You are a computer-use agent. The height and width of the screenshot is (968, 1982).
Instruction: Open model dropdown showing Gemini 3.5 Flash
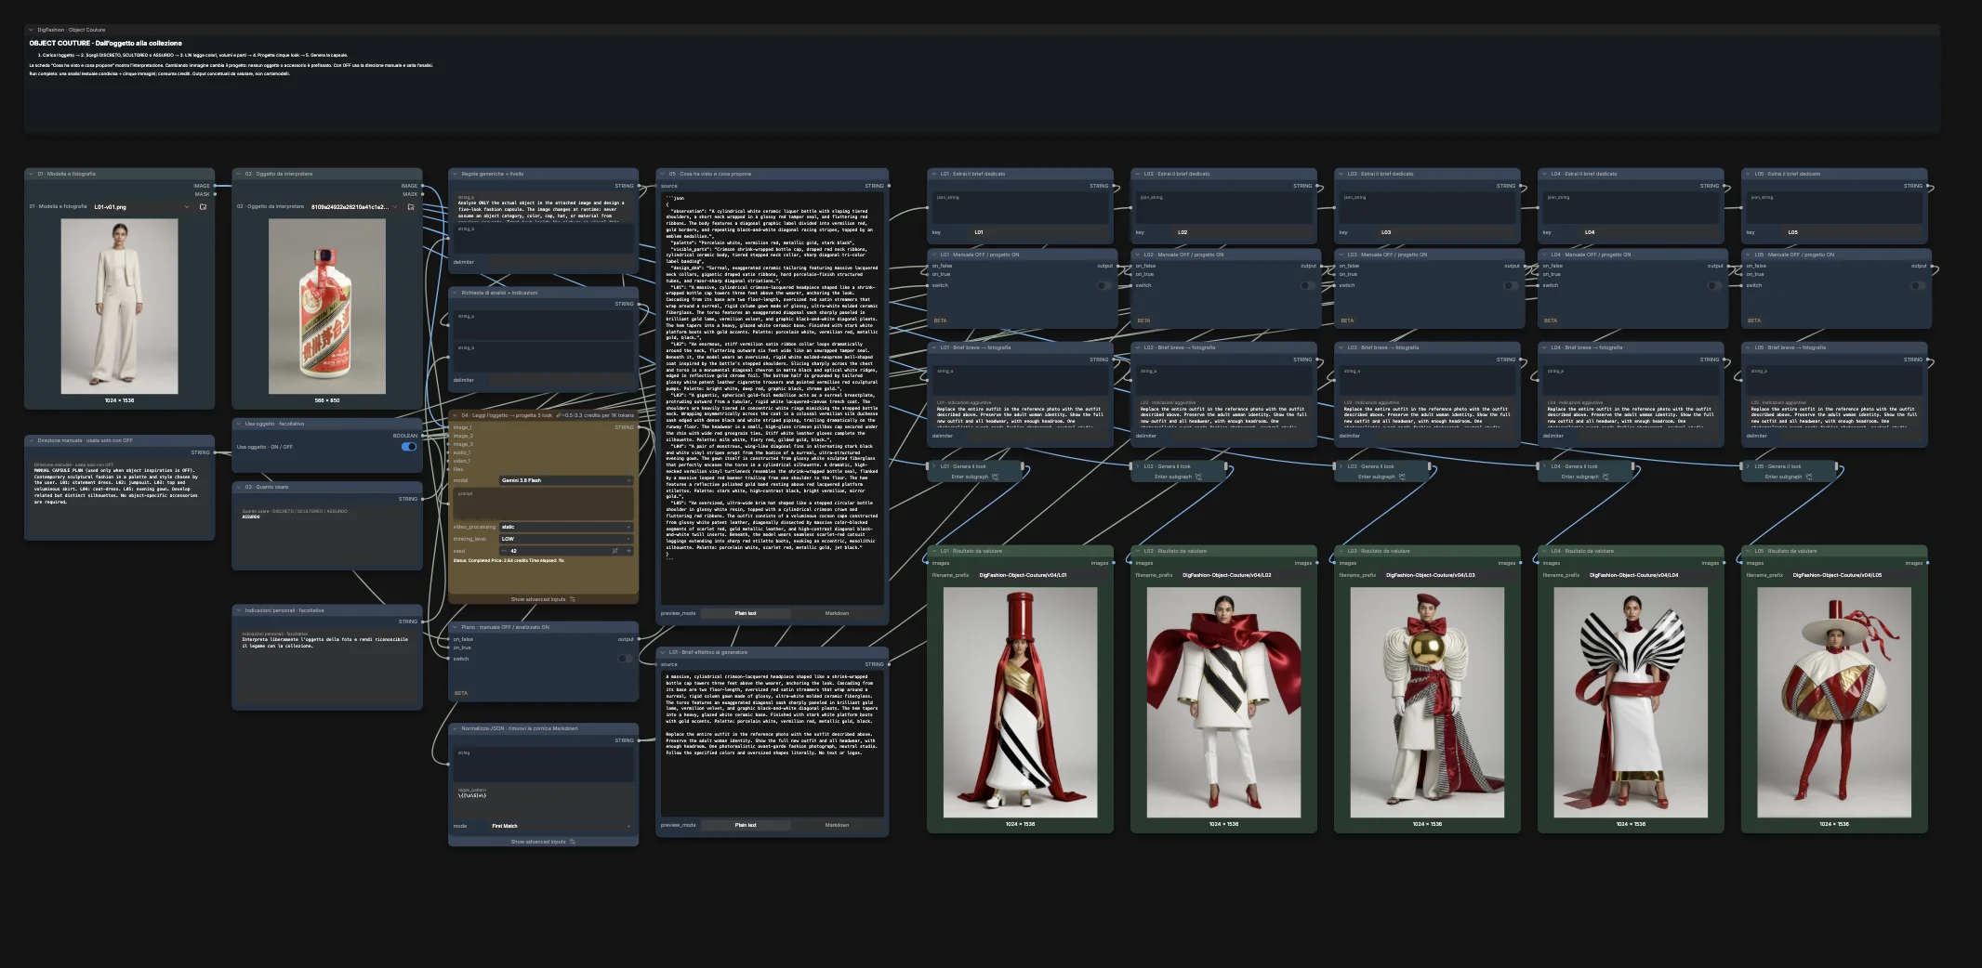click(x=565, y=480)
